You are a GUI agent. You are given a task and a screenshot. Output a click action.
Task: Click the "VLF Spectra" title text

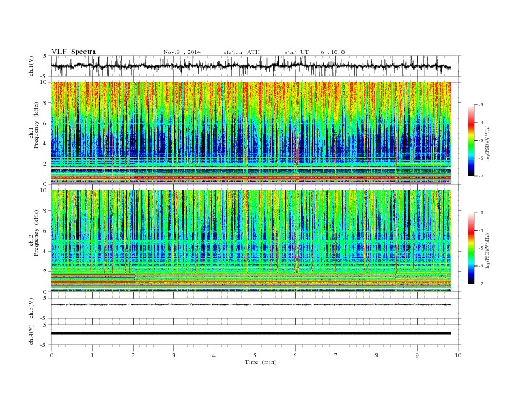(74, 52)
